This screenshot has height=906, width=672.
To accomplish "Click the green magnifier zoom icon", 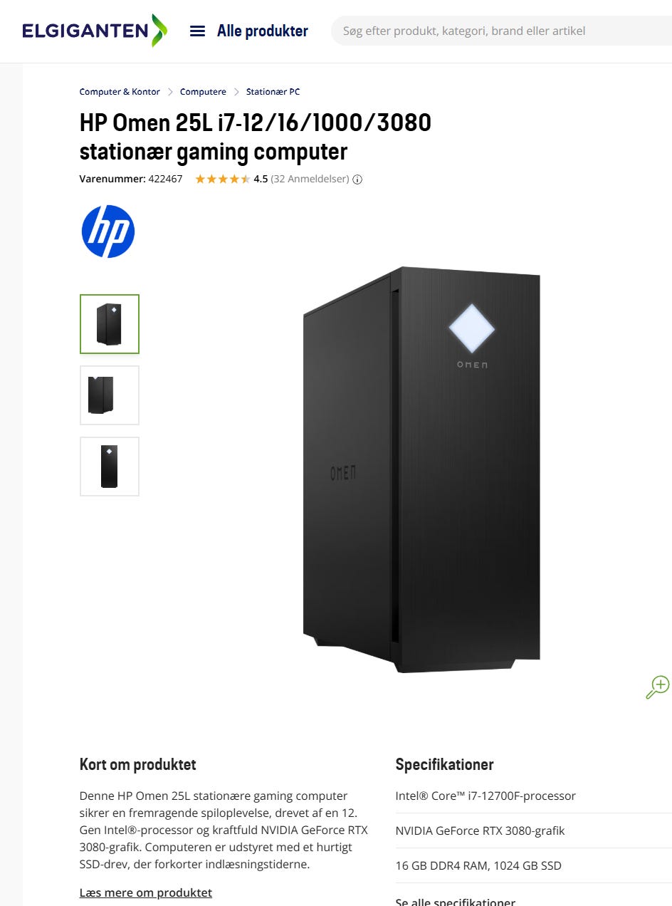I will pos(657,687).
